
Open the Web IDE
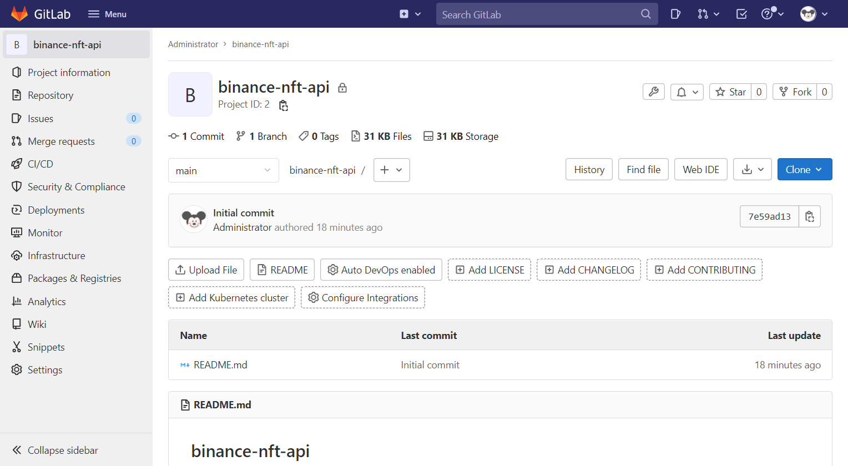[701, 169]
